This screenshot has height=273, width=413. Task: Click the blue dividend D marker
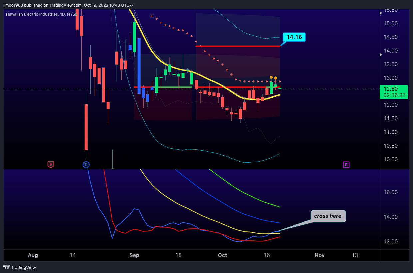pos(86,165)
